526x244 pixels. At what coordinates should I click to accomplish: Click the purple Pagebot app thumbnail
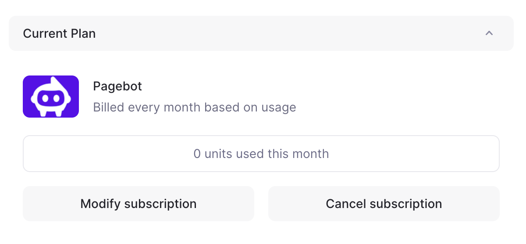point(51,97)
